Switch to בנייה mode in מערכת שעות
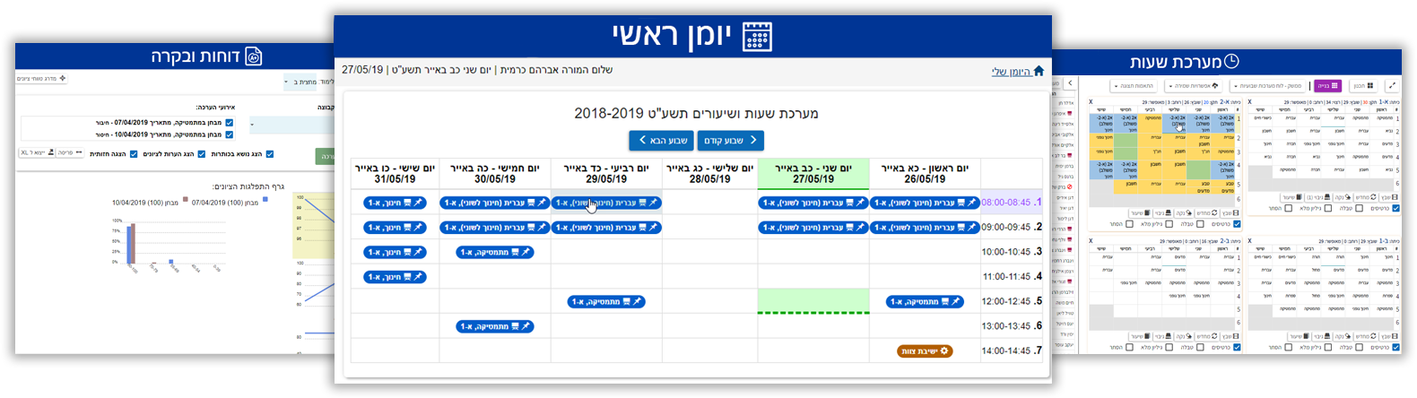 click(x=1328, y=85)
